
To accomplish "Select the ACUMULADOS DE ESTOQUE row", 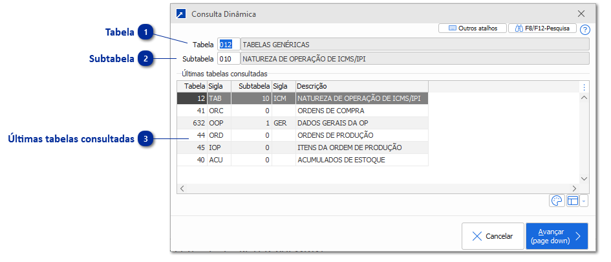I will point(303,160).
